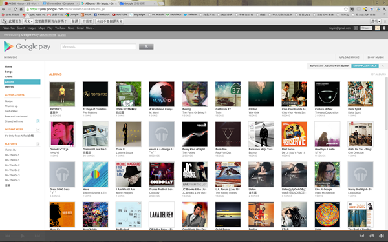The width and height of the screenshot is (388, 242).
Task: Open Gmail in the Google bar
Action: point(80,28)
